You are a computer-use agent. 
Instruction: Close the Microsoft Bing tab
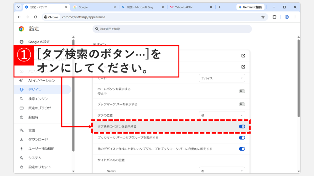163,7
